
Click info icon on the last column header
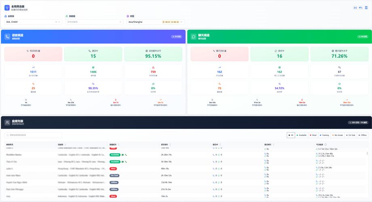[x=325, y=145]
